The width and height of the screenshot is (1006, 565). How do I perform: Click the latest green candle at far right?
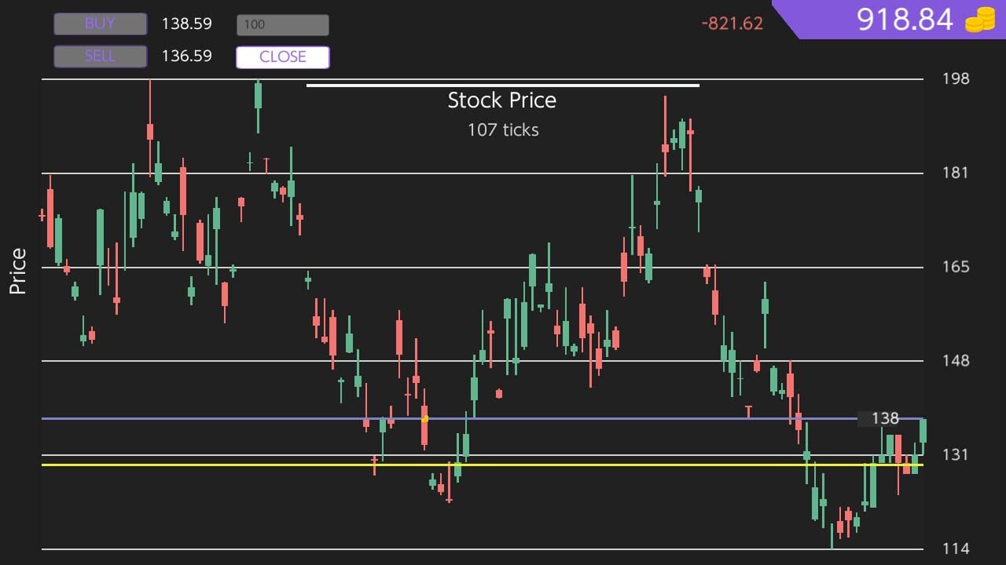pyautogui.click(x=923, y=431)
